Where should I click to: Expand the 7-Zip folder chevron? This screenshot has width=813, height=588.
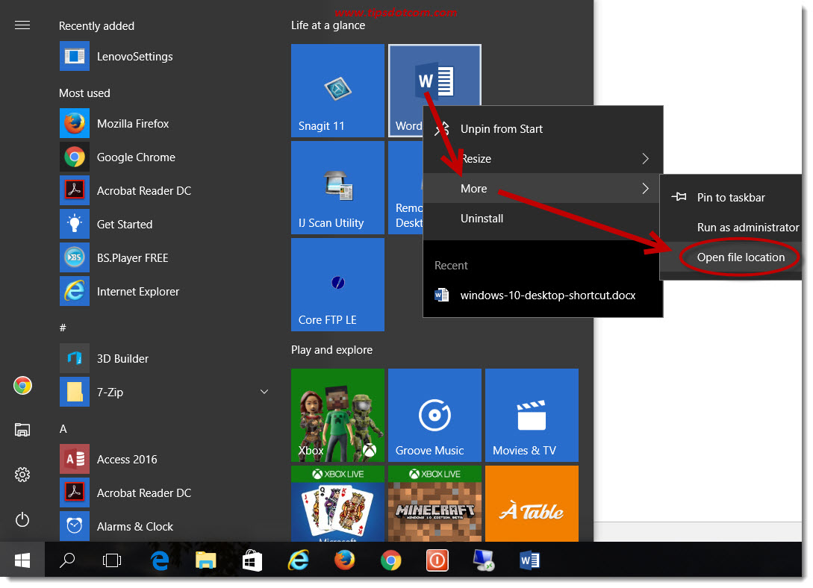[x=264, y=392]
